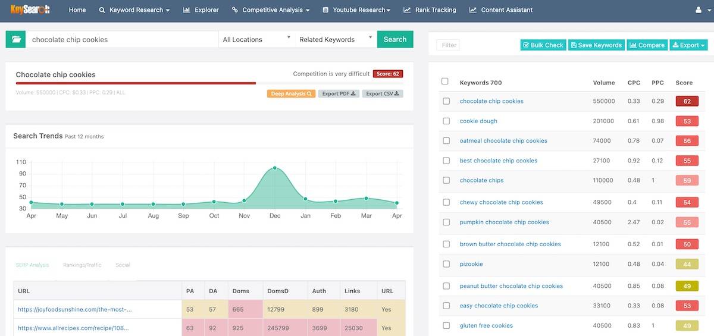Click the Compare button
The width and height of the screenshot is (714, 336).
click(647, 45)
